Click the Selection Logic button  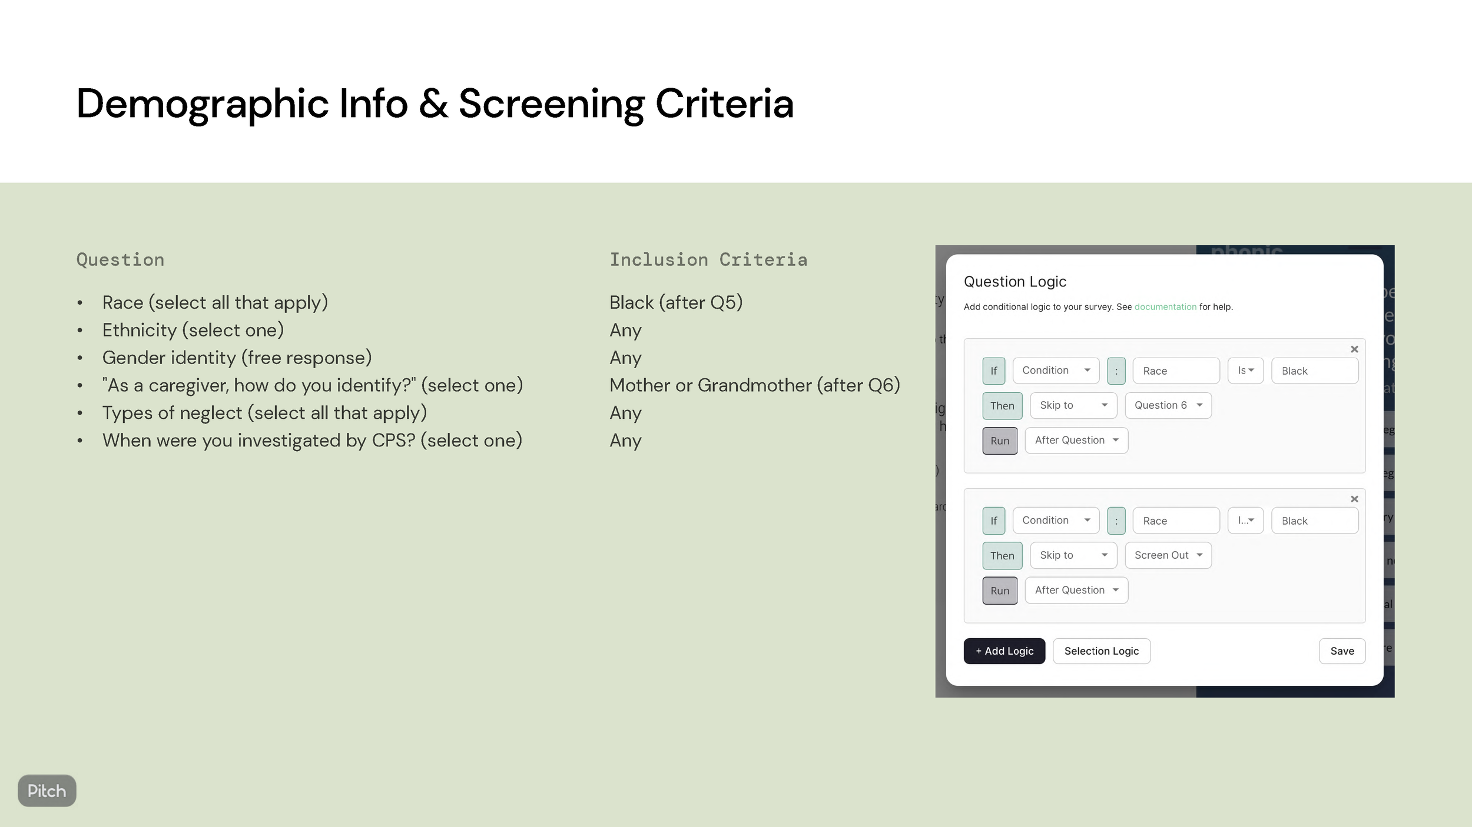tap(1101, 651)
